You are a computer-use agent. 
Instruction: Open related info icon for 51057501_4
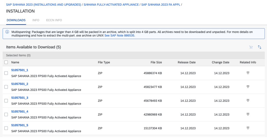click(248, 114)
